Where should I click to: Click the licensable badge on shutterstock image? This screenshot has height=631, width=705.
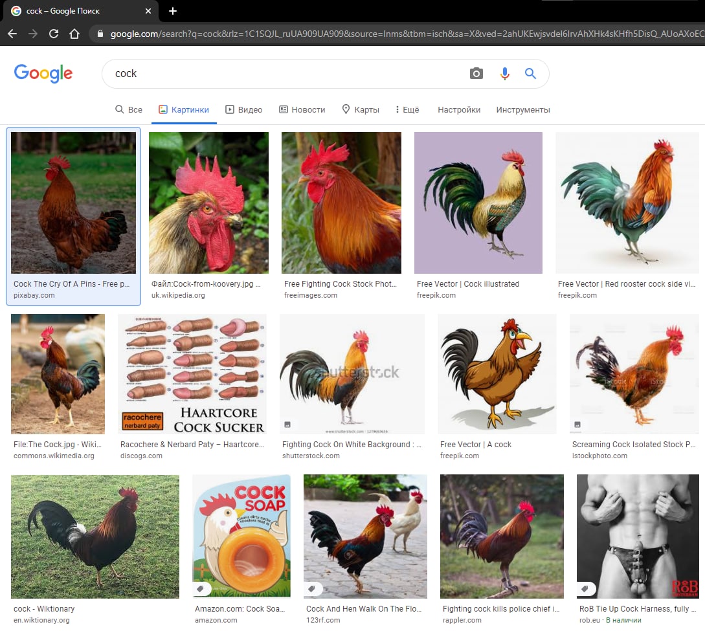[x=287, y=425]
